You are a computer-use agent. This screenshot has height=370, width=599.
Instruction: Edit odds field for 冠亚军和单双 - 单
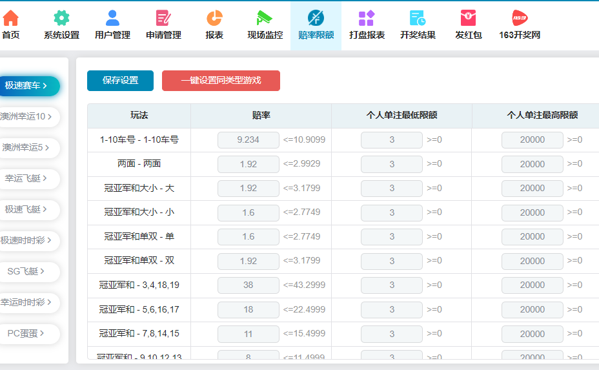(x=249, y=236)
